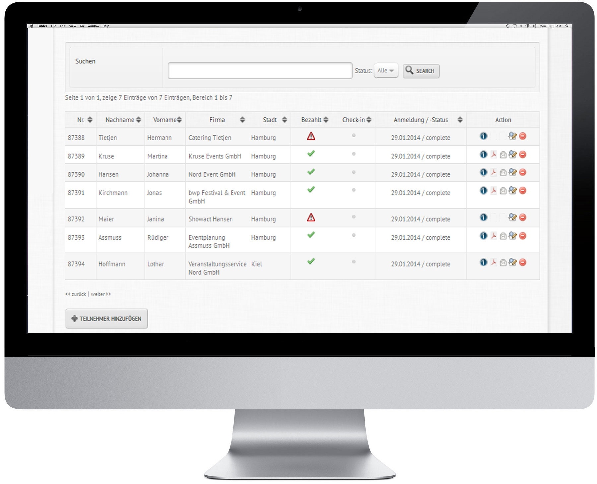
Task: Download PDF for Assmuss row
Action: tap(494, 236)
